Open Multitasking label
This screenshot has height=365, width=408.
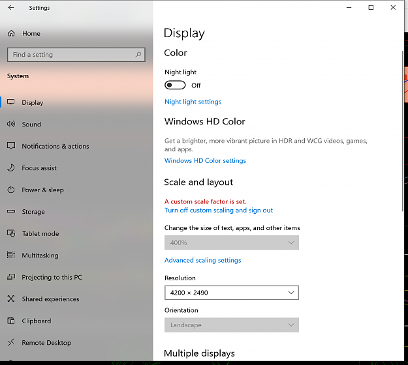click(x=40, y=255)
